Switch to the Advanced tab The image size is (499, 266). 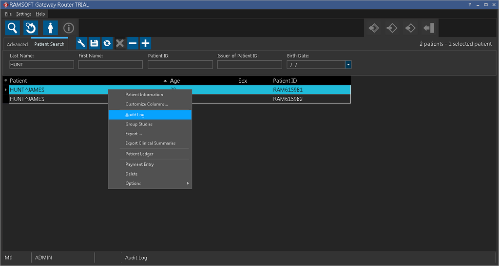pyautogui.click(x=18, y=44)
